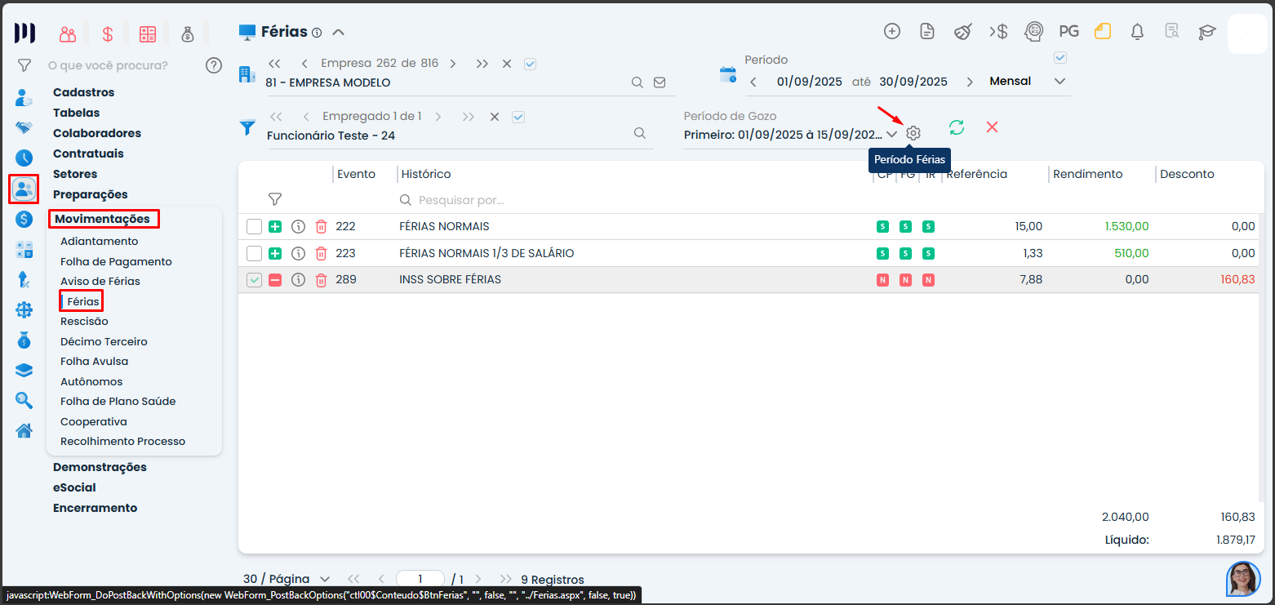This screenshot has height=605, width=1275.
Task: Expand the Período de Gozo dropdown
Action: point(891,135)
